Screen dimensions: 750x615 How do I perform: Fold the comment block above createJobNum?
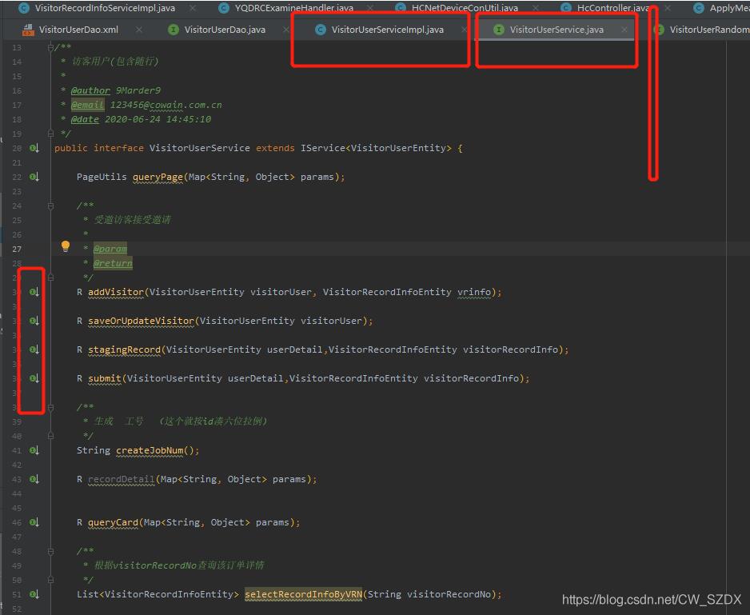tap(51, 407)
